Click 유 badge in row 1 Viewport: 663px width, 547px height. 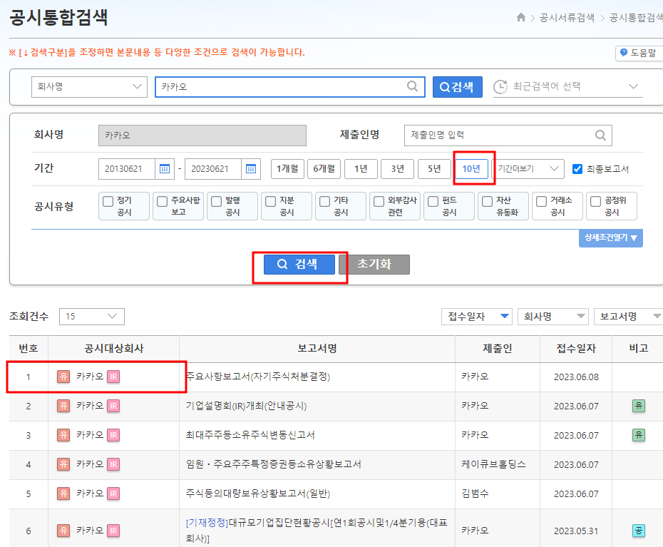63,377
